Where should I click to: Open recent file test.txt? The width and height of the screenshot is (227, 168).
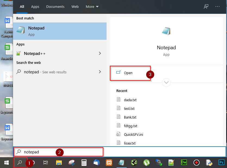pos(129,108)
